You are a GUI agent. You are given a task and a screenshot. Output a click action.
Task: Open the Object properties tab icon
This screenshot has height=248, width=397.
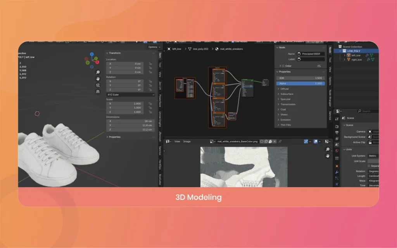coord(337,166)
